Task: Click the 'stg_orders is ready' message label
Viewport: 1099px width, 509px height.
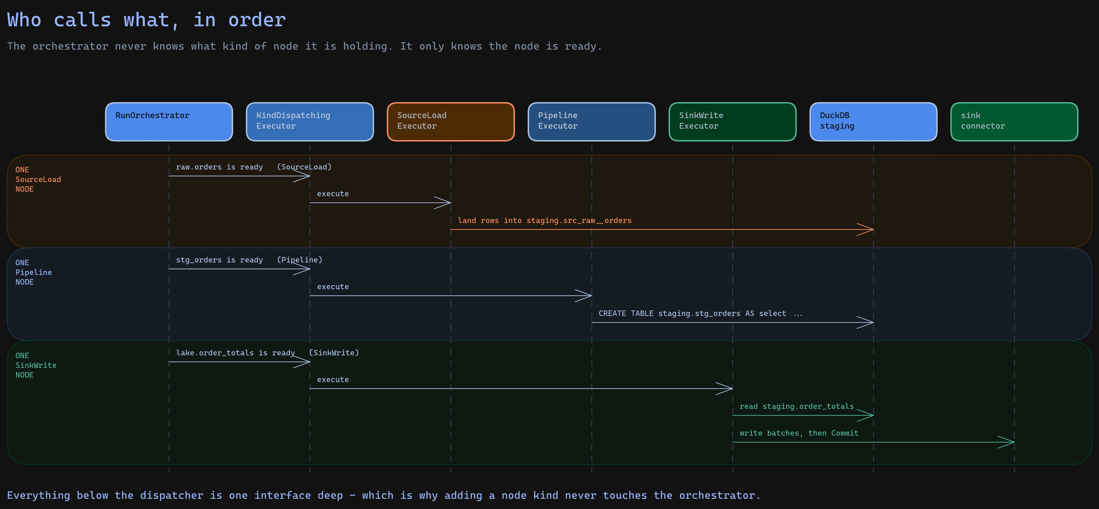Action: pos(219,260)
